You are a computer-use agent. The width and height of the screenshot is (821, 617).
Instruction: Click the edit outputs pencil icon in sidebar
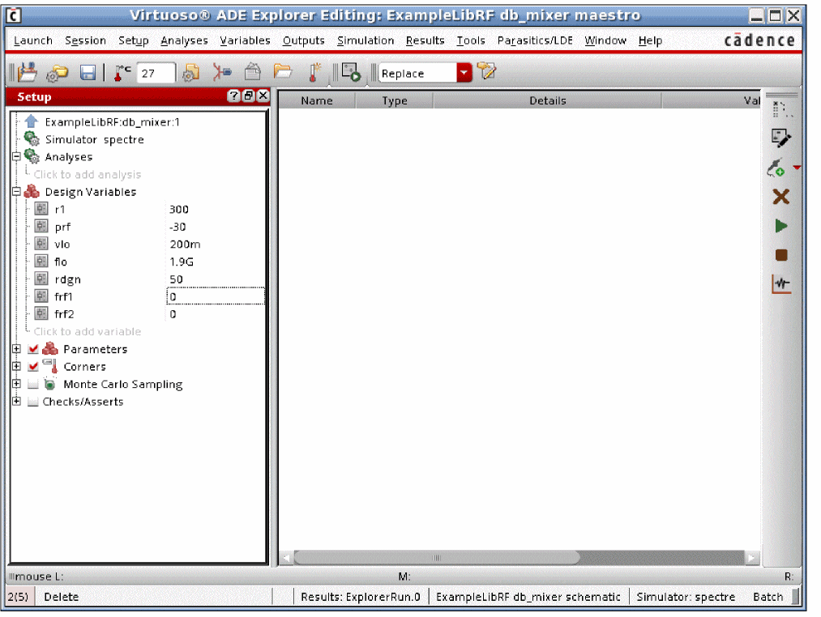pos(781,138)
